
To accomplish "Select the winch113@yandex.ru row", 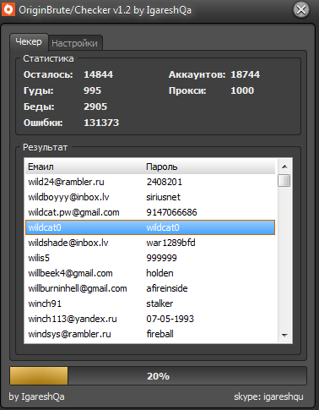I will (150, 319).
